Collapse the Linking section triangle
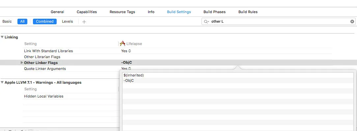Viewport: 357px width, 131px height. pyautogui.click(x=2, y=37)
